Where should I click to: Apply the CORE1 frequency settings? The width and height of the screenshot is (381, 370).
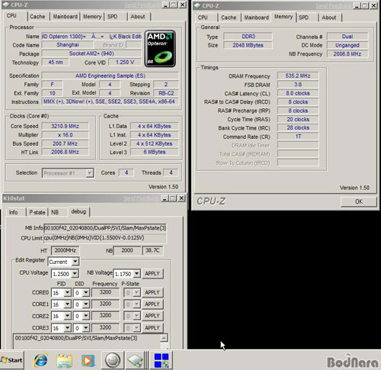pos(152,304)
